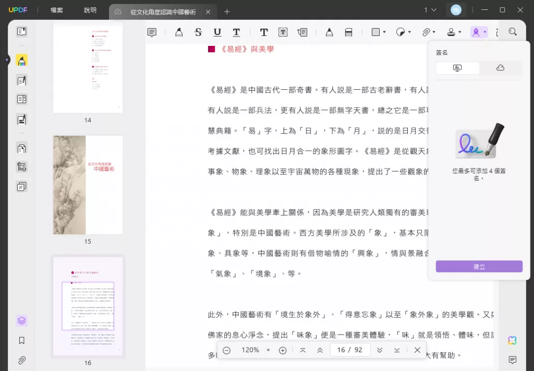Select the Pencil drawing tool

[x=329, y=32]
